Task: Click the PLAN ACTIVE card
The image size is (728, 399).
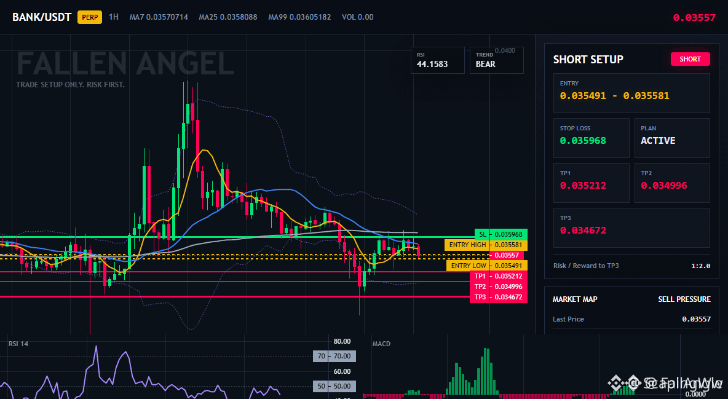Action: pyautogui.click(x=672, y=138)
